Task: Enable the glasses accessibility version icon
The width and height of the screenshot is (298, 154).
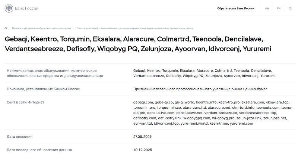Action: pos(267,8)
